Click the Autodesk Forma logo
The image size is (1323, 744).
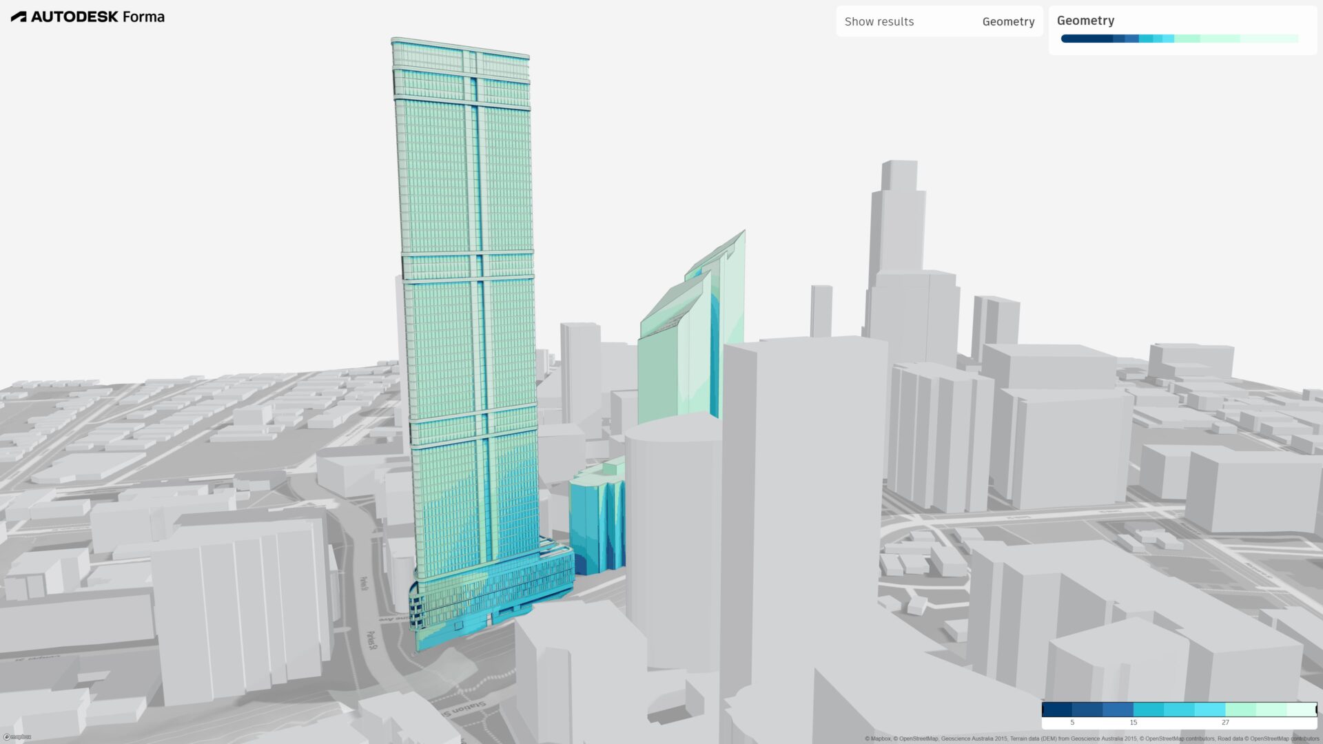point(88,17)
